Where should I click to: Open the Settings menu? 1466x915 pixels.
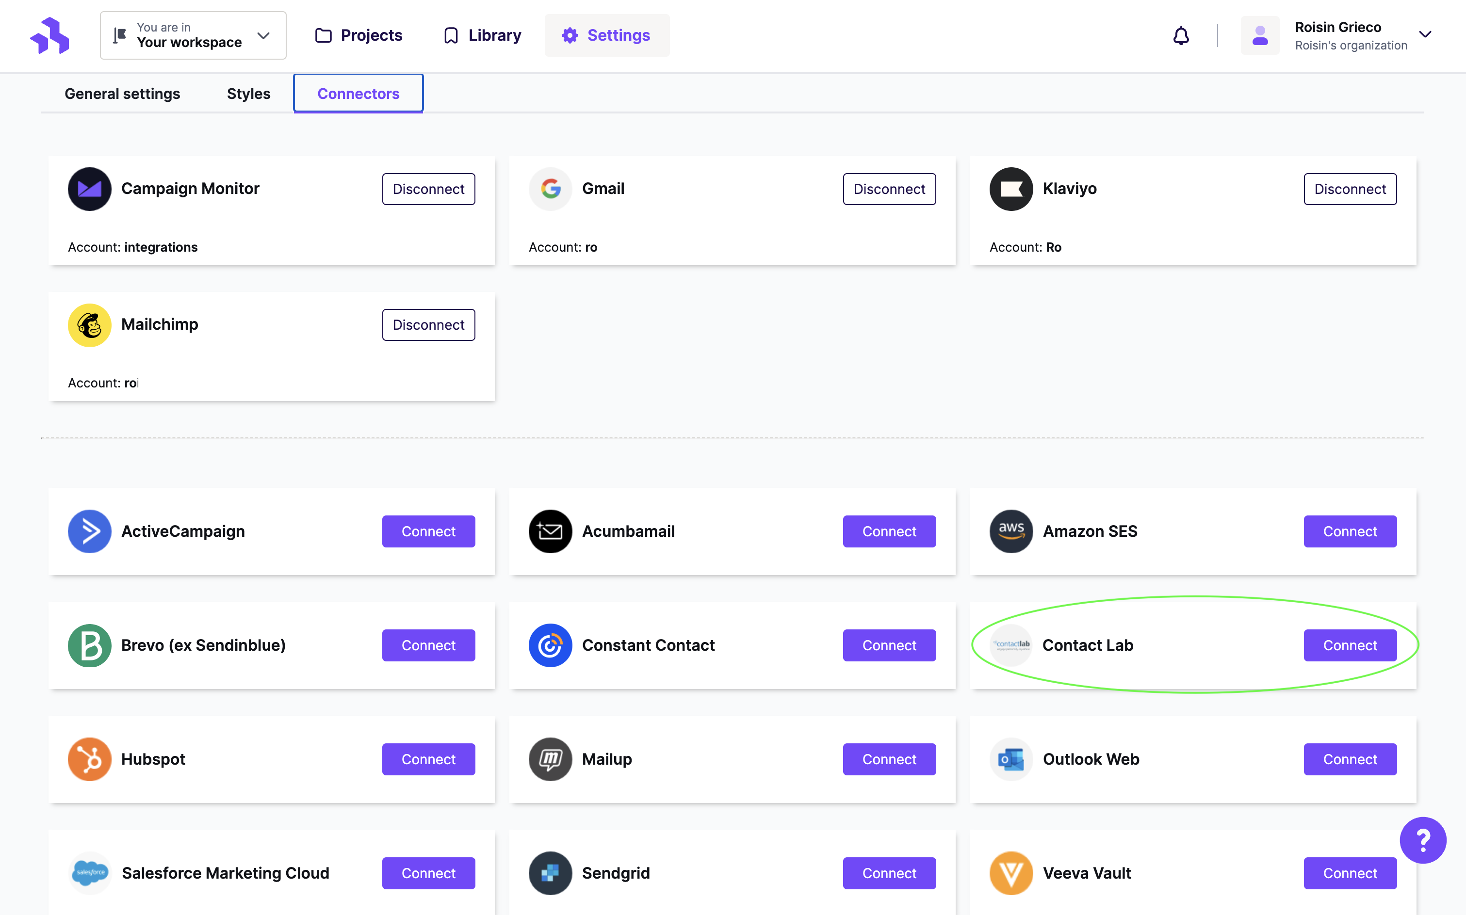(x=606, y=35)
